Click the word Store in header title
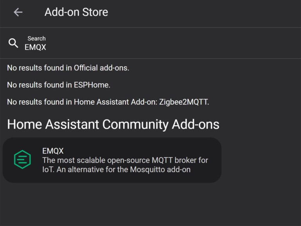This screenshot has width=301, height=226. pyautogui.click(x=95, y=12)
